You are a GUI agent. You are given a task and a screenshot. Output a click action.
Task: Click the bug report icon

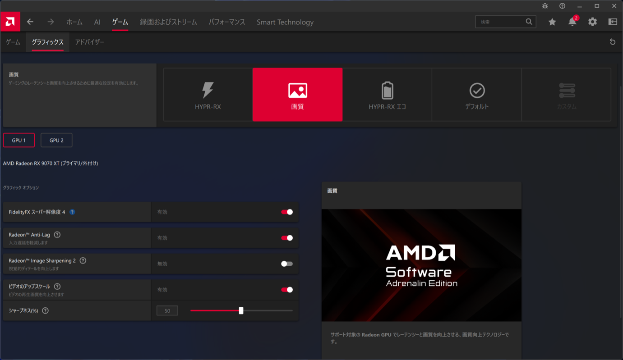pos(545,6)
